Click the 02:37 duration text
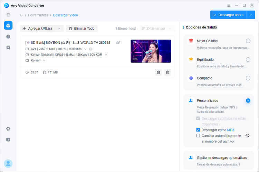Viewport: 259px width, 172px height. [34, 73]
